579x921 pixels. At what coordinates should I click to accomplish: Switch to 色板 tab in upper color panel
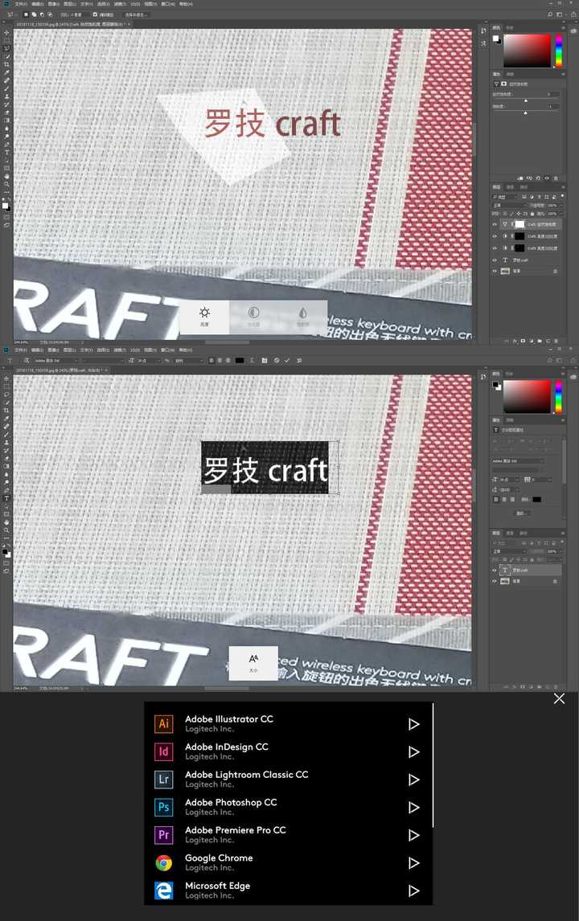(x=510, y=27)
